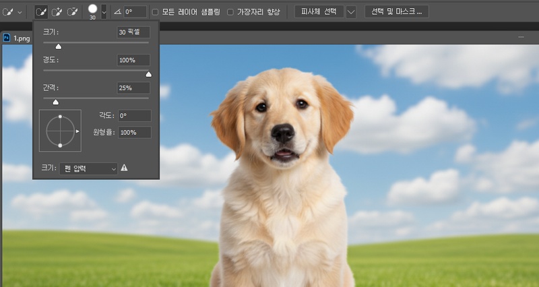Image resolution: width=539 pixels, height=287 pixels.
Task: Select the Quick Selection tool preset icon
Action: pos(8,11)
